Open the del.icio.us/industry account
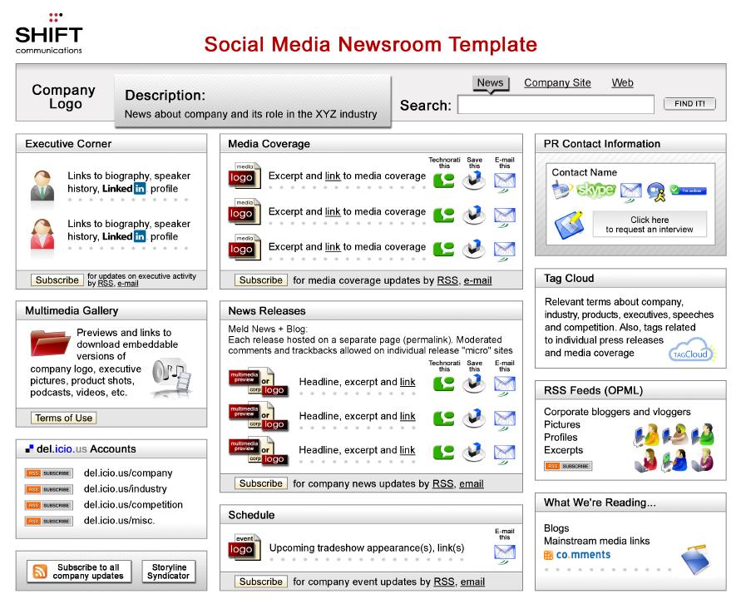The width and height of the screenshot is (741, 604). [126, 489]
